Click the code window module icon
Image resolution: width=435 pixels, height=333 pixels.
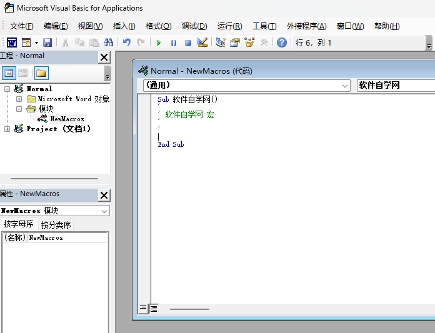143,71
